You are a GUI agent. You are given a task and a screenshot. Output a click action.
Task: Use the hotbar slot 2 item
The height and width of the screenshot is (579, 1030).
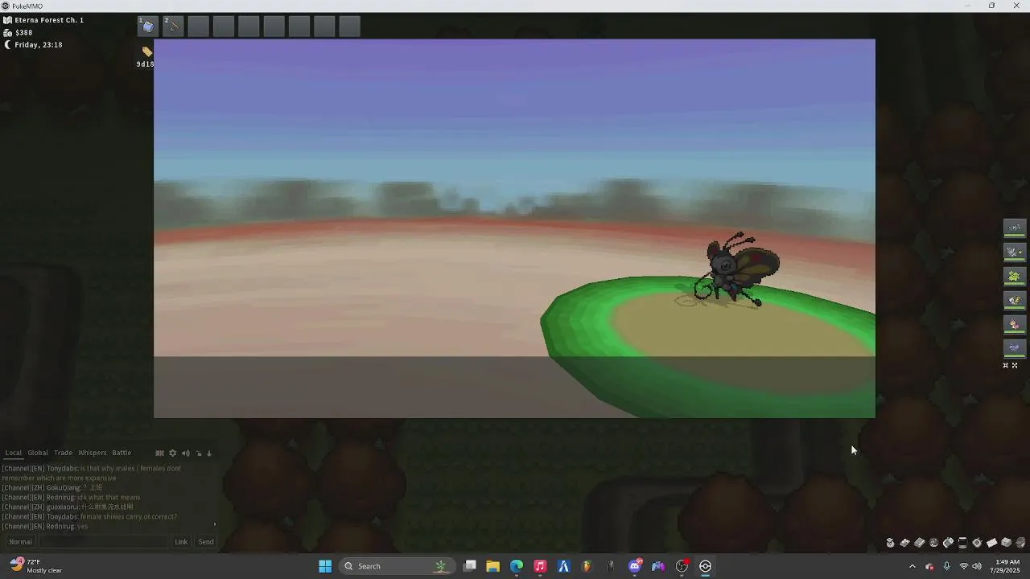pyautogui.click(x=173, y=27)
